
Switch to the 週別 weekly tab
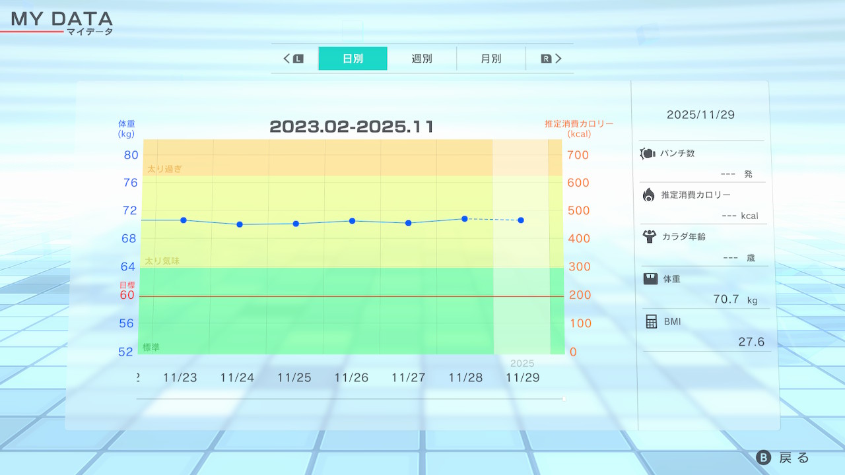point(422,59)
